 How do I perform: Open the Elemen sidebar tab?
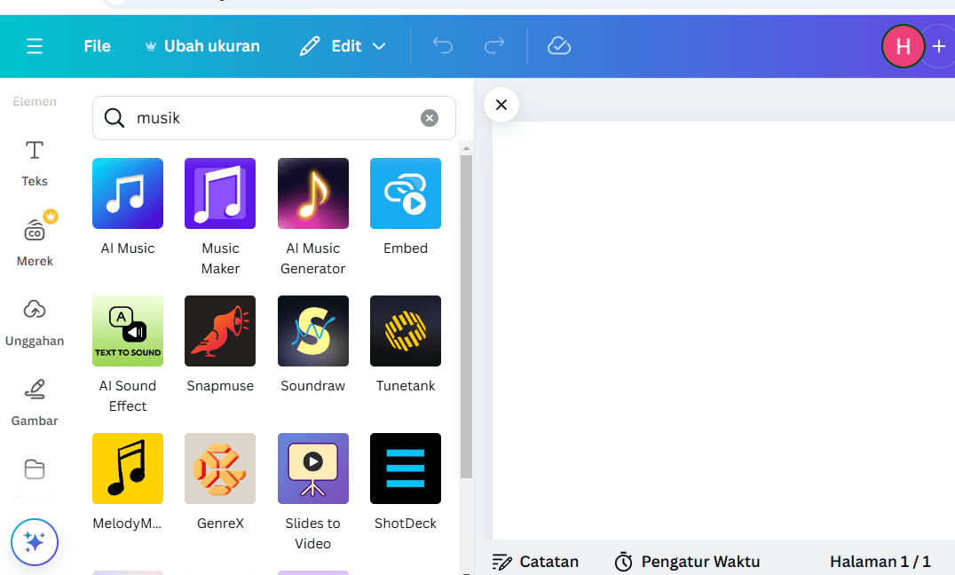pos(35,101)
